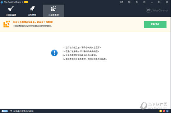Click the WiseCleaner logo
This screenshot has height=113, width=171.
coord(157,10)
